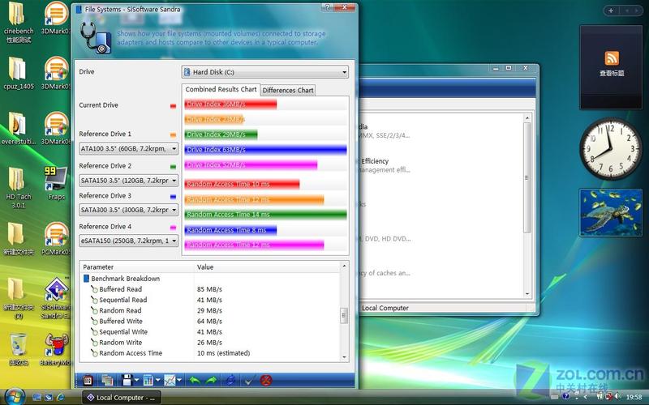Click the Reference Drive 1 orange marker
Screen dimensions: 649x405
(173, 135)
